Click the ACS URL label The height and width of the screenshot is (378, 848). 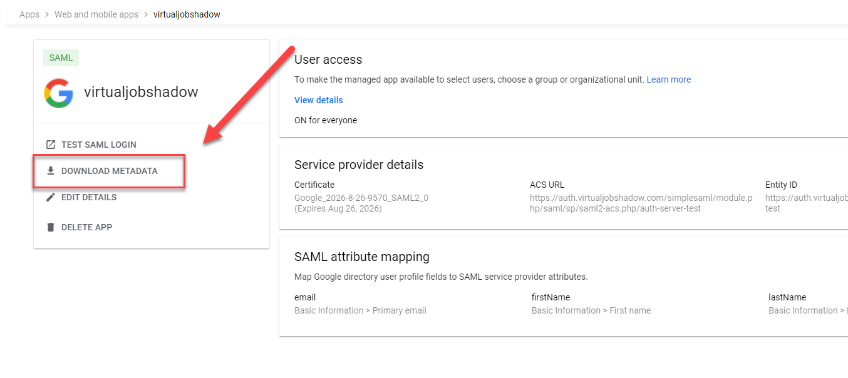[x=547, y=185]
